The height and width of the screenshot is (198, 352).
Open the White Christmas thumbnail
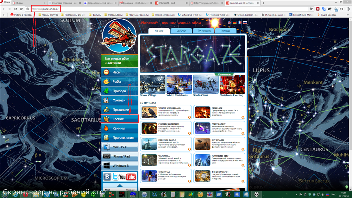tap(179, 84)
